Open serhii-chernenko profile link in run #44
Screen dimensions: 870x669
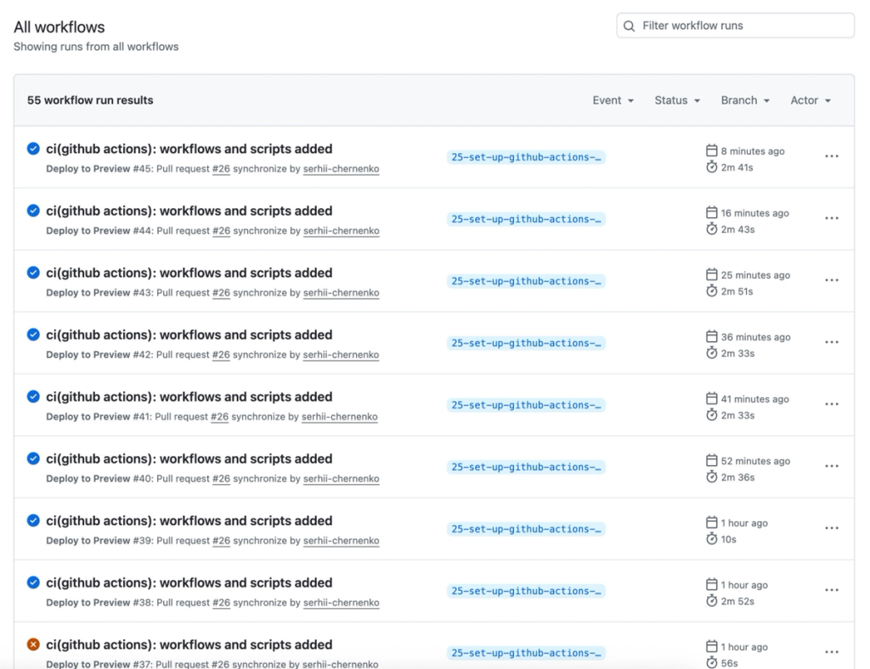coord(342,231)
